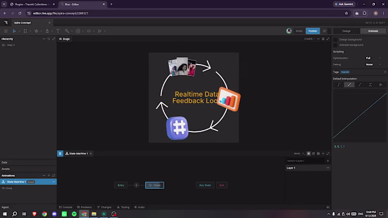
Task: Open Bone tool variants dropdown
Action: (x=72, y=31)
